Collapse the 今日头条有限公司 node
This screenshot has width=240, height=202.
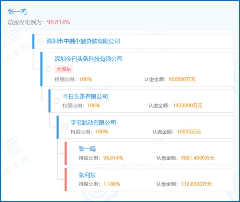[x=57, y=101]
